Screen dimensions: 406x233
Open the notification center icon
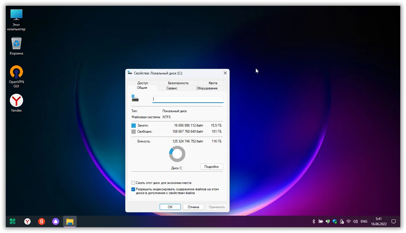[393, 221]
